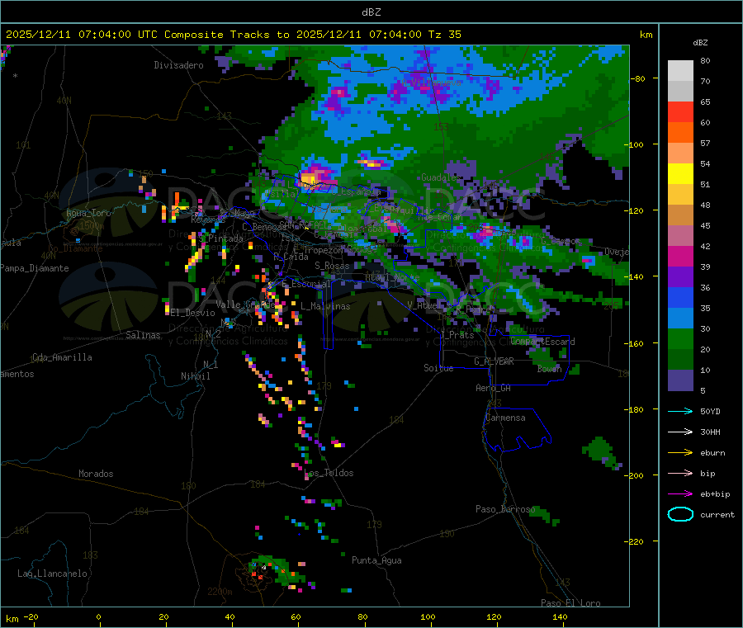743x628 pixels.
Task: Click the 'Aero_GA' map label
Action: tap(493, 388)
